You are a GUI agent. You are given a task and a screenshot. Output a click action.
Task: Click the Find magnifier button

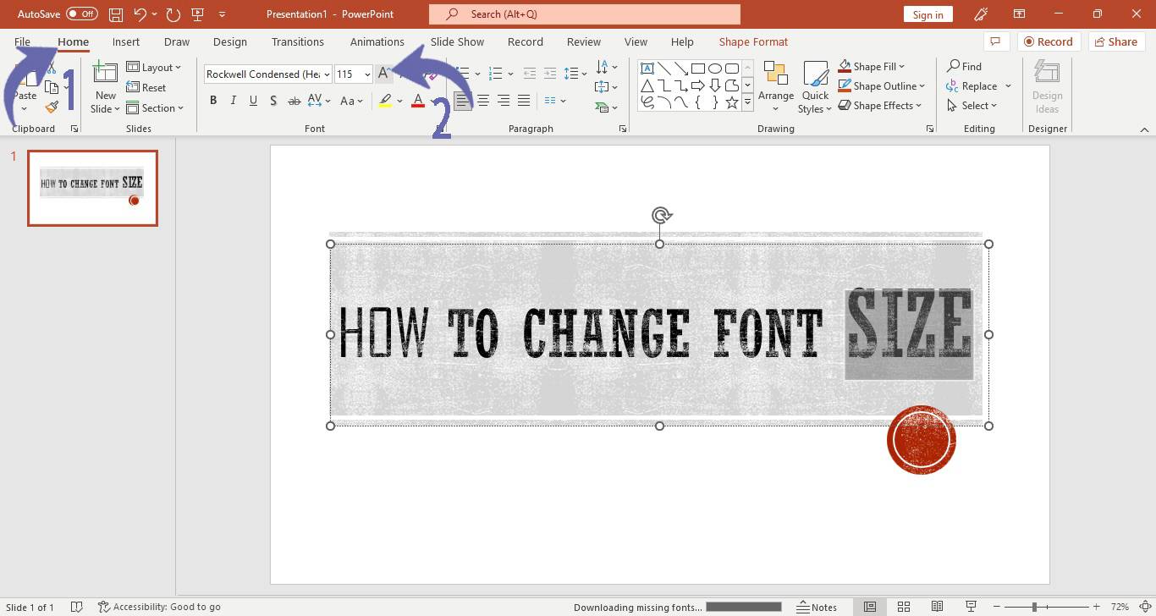pyautogui.click(x=964, y=66)
